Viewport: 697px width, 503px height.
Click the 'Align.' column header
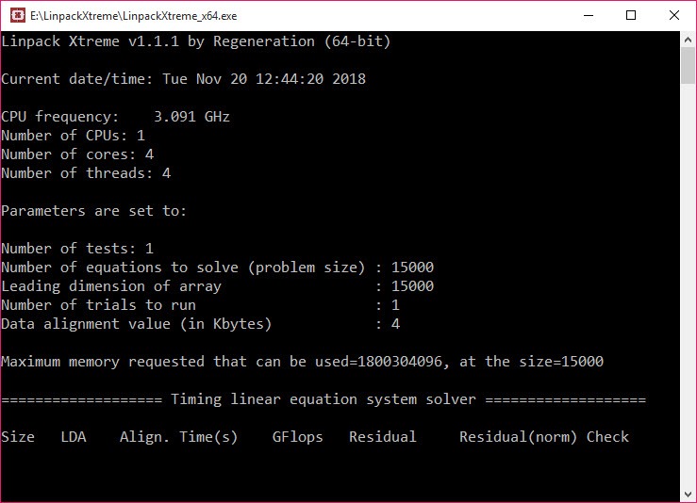(x=144, y=437)
